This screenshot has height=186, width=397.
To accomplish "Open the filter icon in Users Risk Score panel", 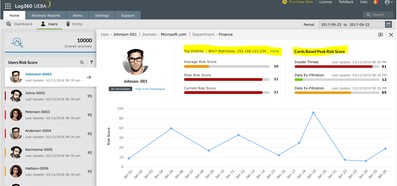I will click(91, 62).
